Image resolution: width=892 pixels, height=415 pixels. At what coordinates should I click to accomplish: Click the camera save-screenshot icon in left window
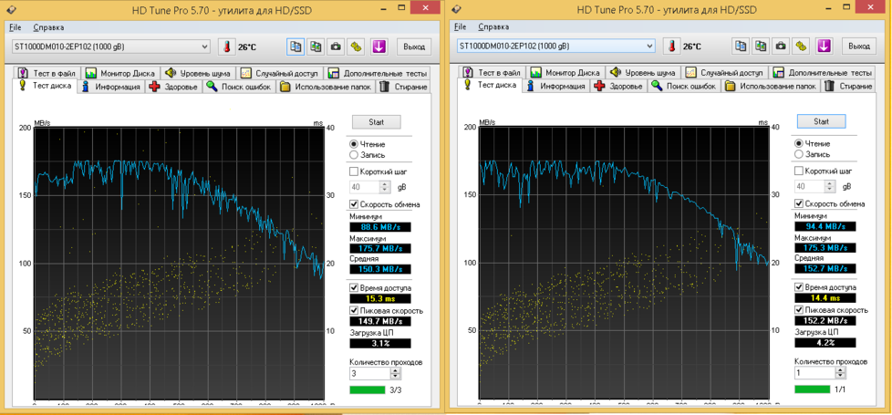point(336,47)
